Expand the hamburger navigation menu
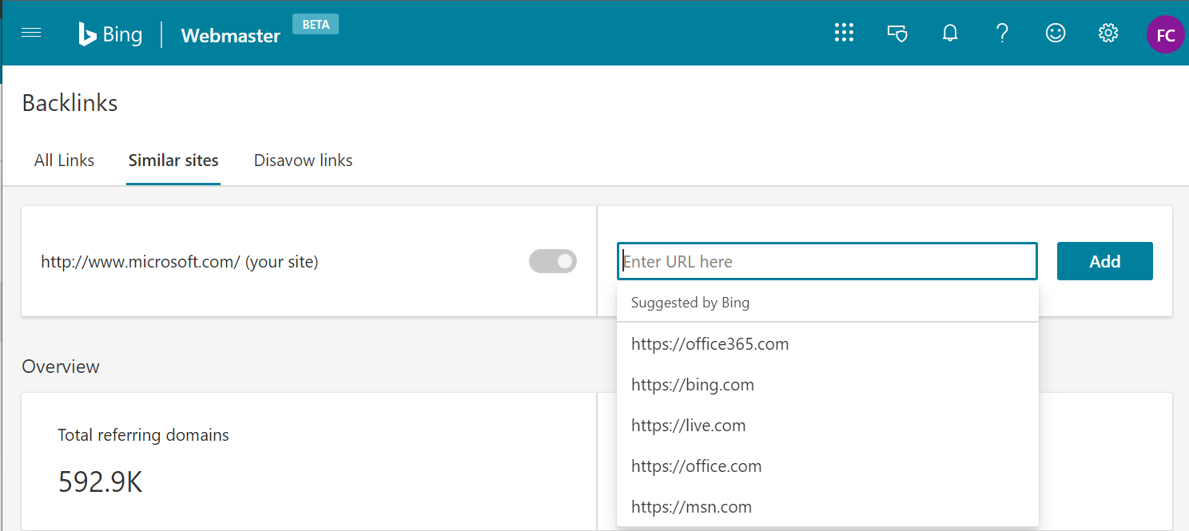Viewport: 1189px width, 531px height. [31, 32]
